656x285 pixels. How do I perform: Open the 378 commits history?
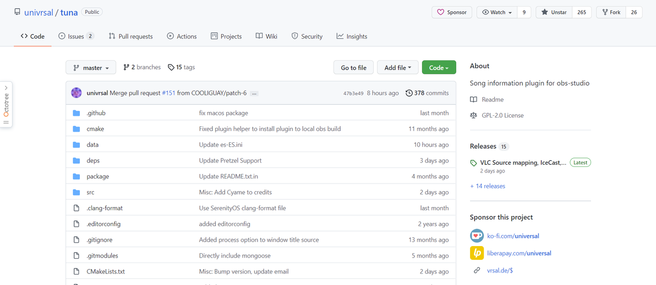(x=427, y=93)
